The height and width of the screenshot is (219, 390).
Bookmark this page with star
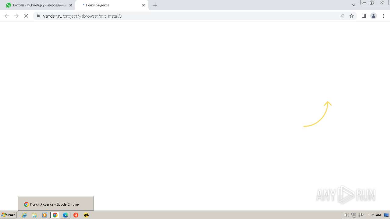tap(352, 16)
